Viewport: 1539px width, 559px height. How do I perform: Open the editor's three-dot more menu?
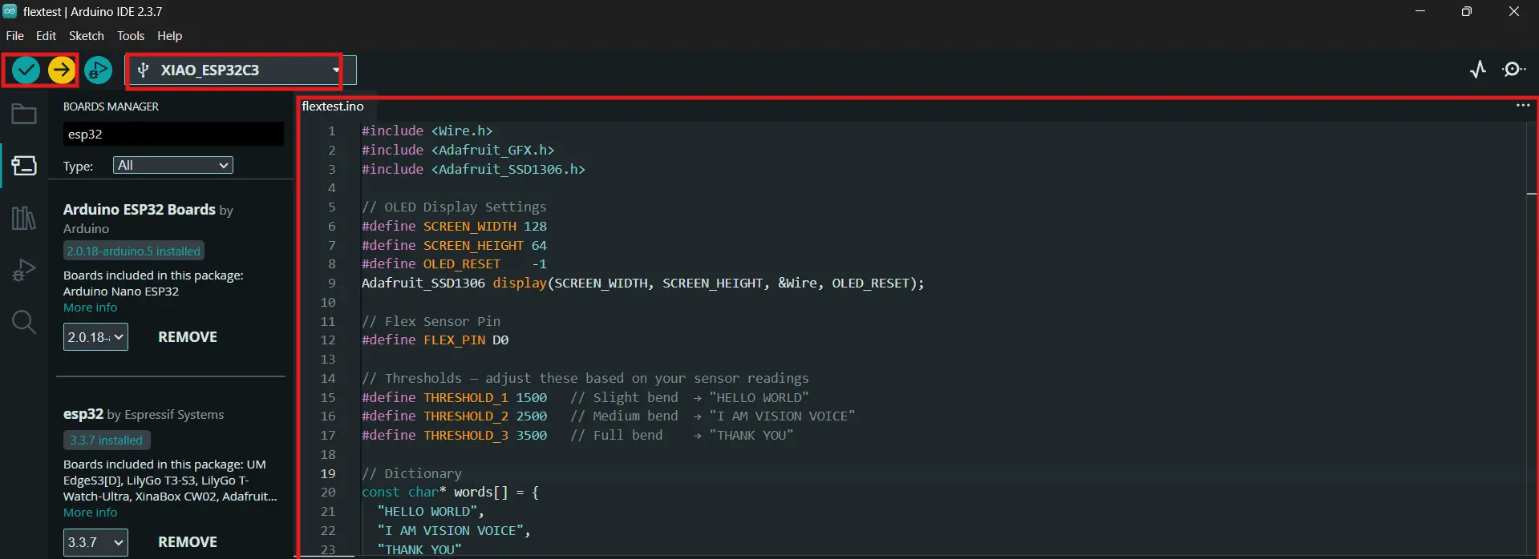[x=1523, y=106]
